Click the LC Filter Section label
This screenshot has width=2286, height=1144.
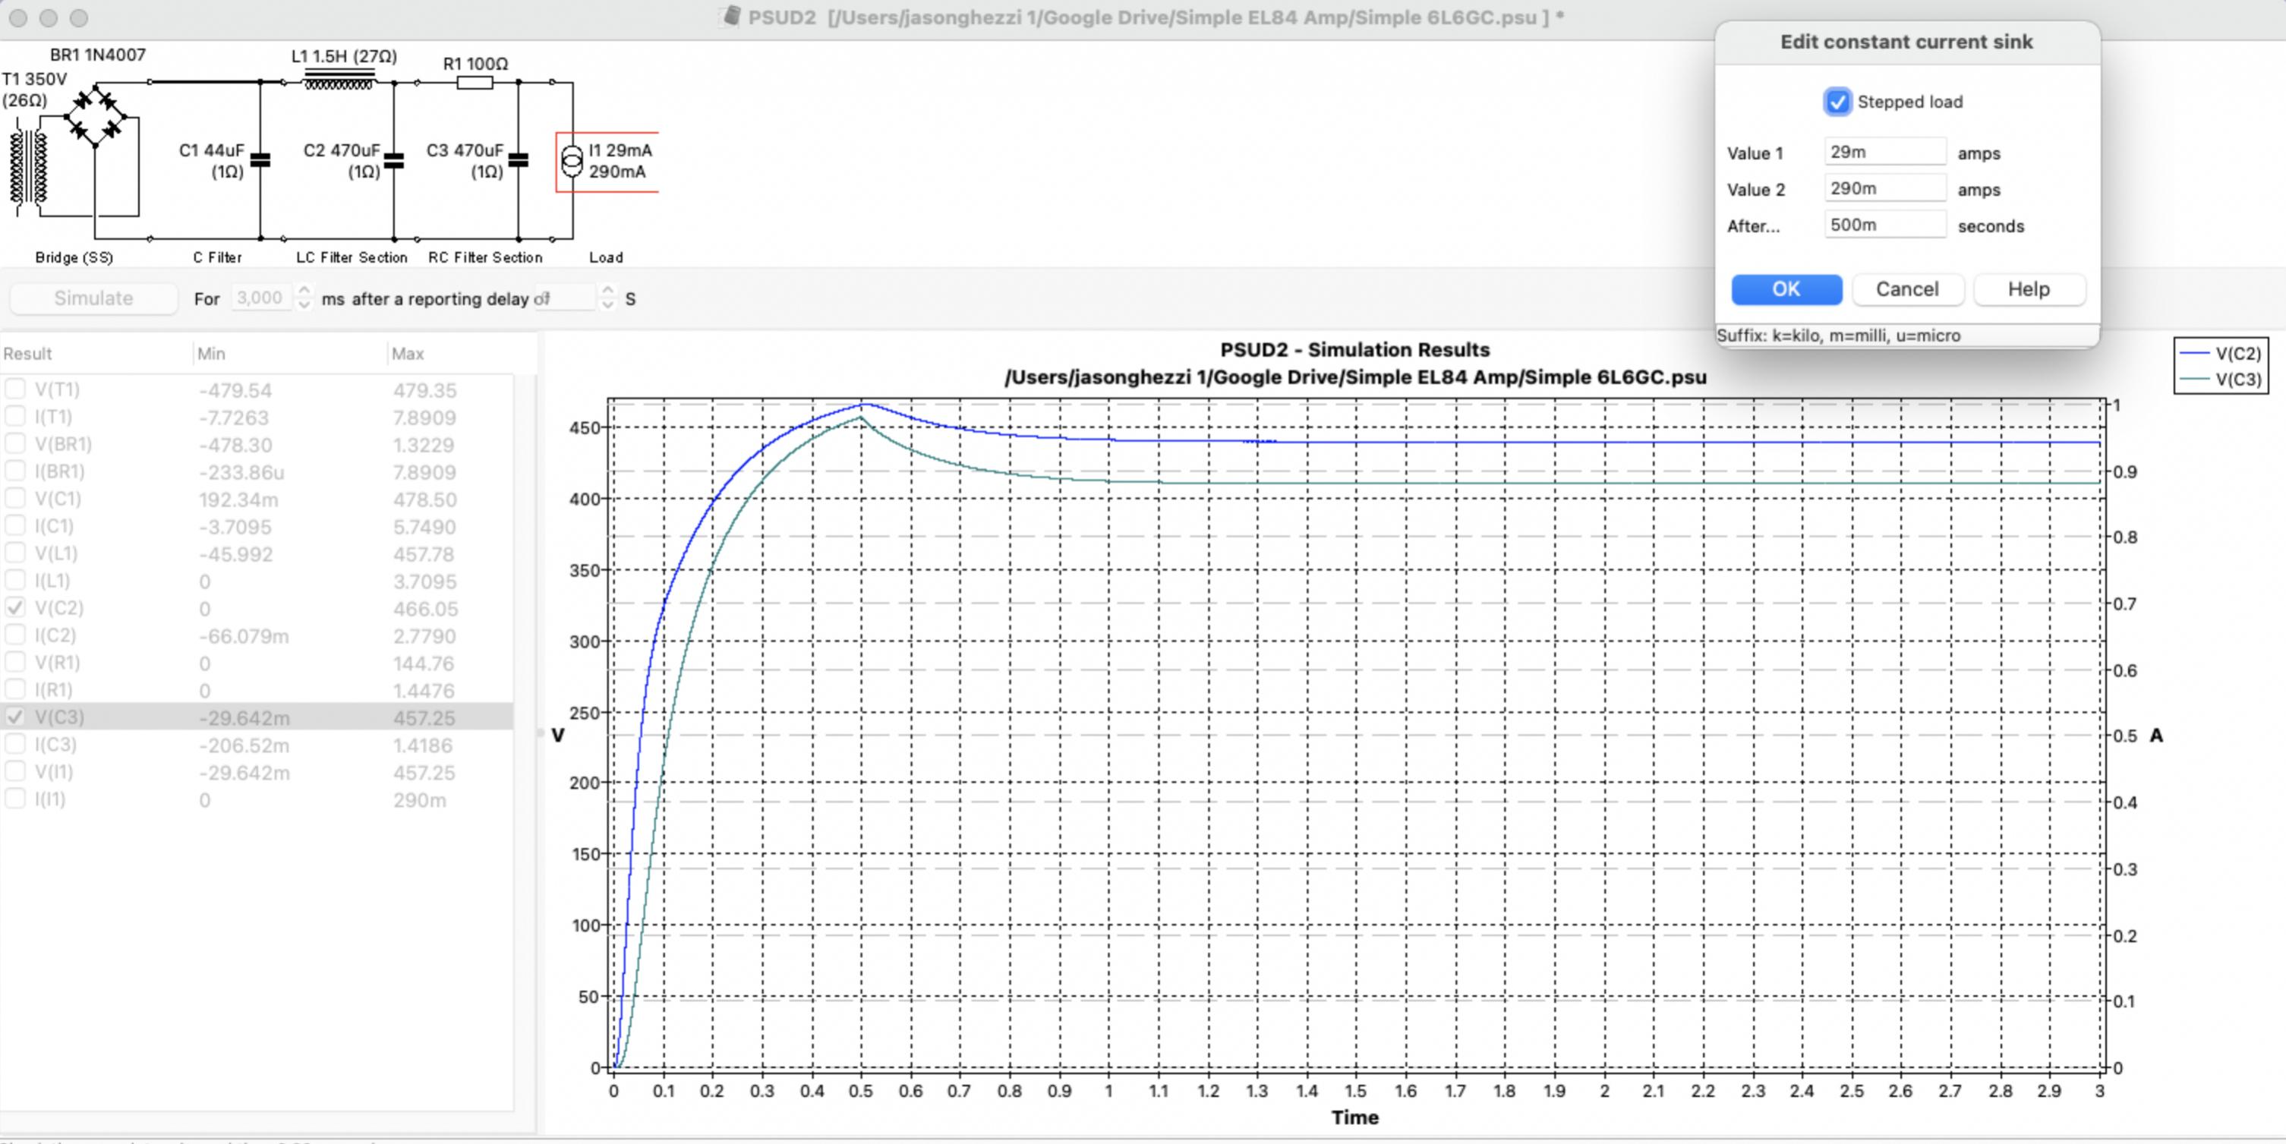point(352,257)
